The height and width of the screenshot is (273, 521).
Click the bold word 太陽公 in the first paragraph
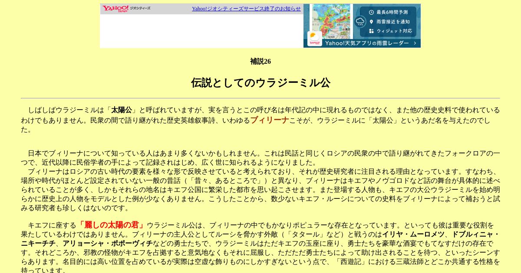click(x=122, y=110)
